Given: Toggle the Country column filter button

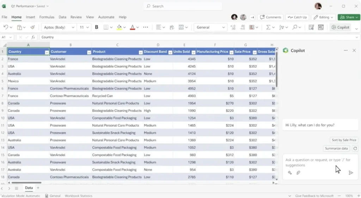Looking at the screenshot, I should pyautogui.click(x=47, y=52).
